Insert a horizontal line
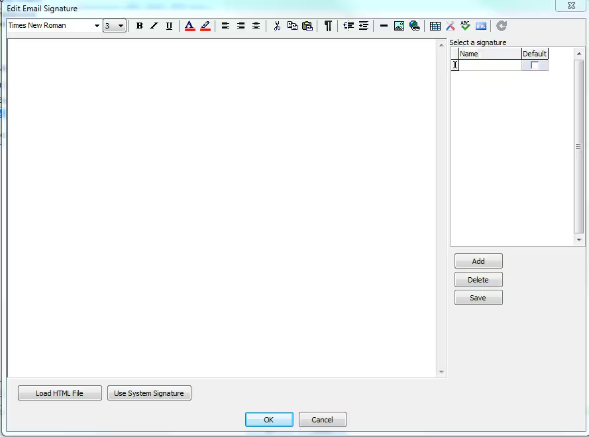589x437 pixels. pos(384,26)
